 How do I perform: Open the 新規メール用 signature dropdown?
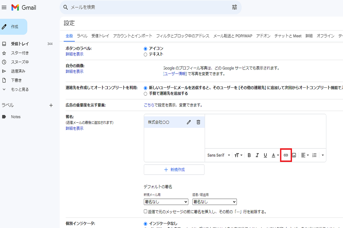pyautogui.click(x=166, y=202)
